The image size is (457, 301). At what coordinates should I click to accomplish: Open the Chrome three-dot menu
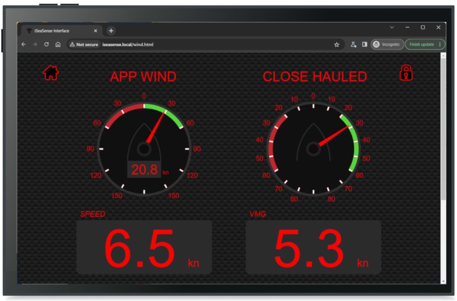440,45
